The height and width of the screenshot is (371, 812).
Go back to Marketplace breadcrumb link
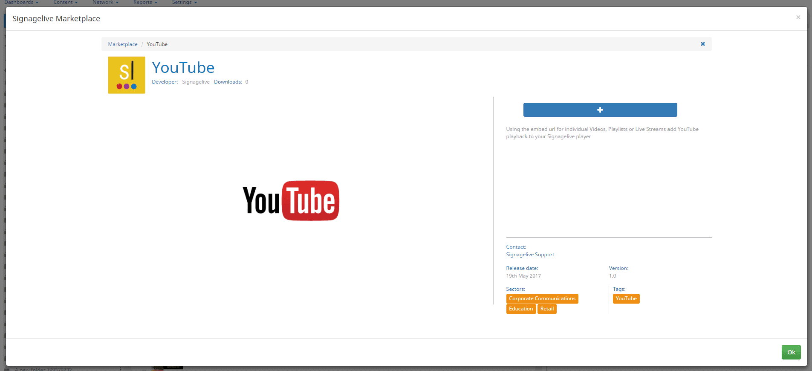123,44
